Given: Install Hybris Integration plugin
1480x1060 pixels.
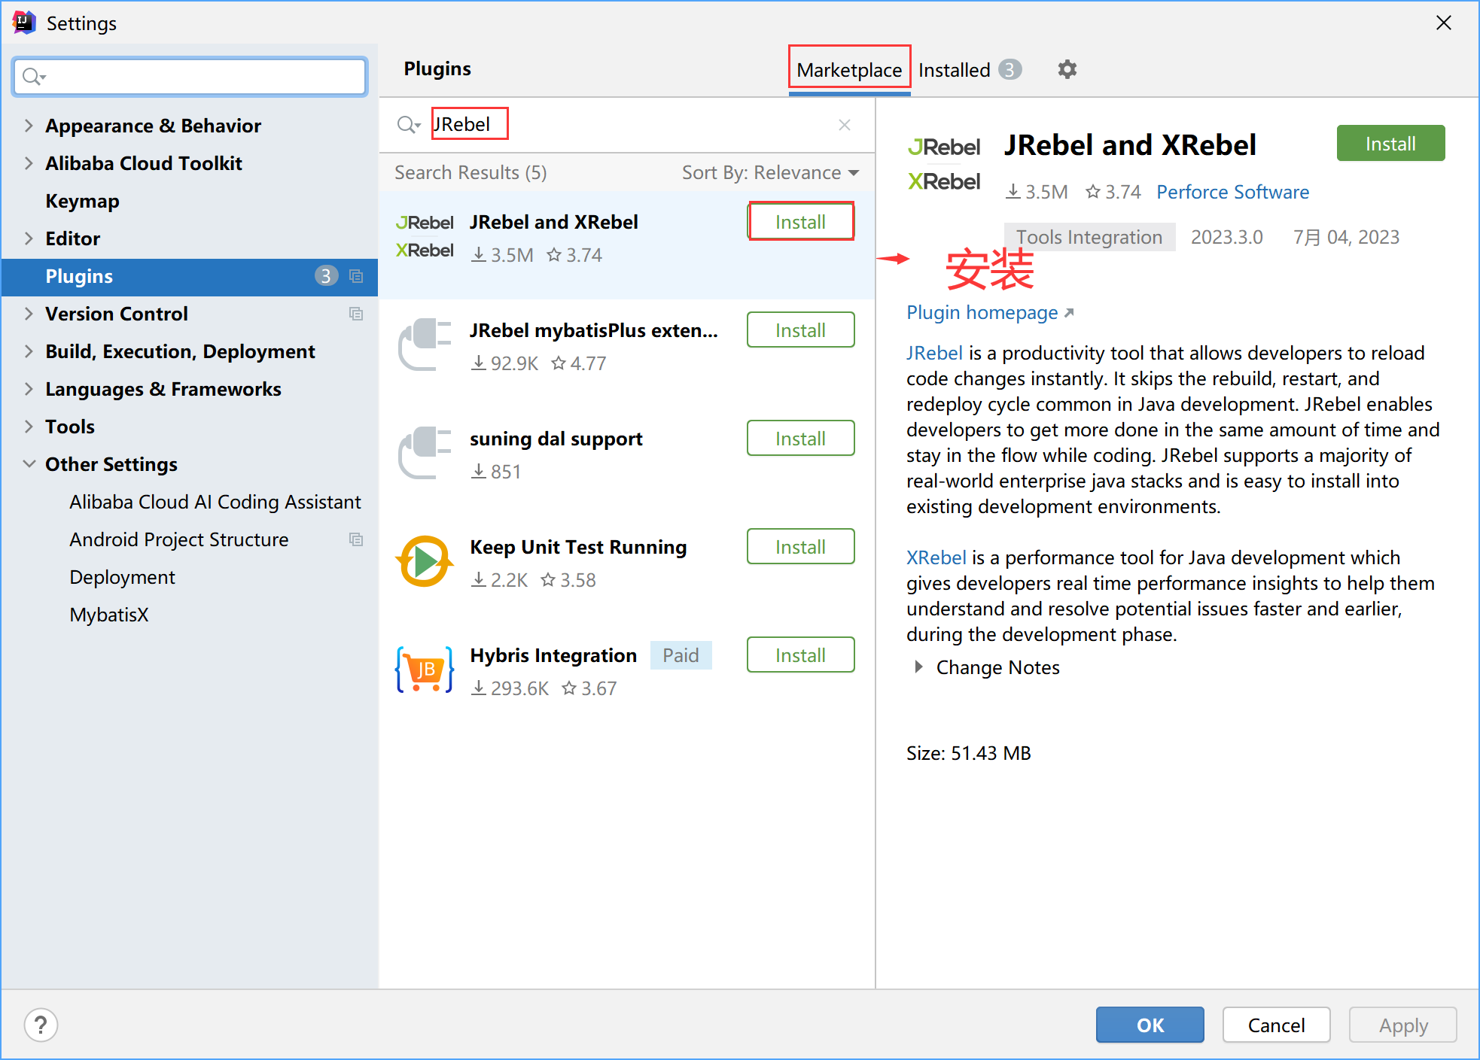Looking at the screenshot, I should (x=800, y=655).
